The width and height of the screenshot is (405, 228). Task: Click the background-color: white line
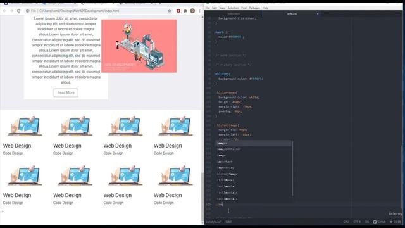click(239, 97)
